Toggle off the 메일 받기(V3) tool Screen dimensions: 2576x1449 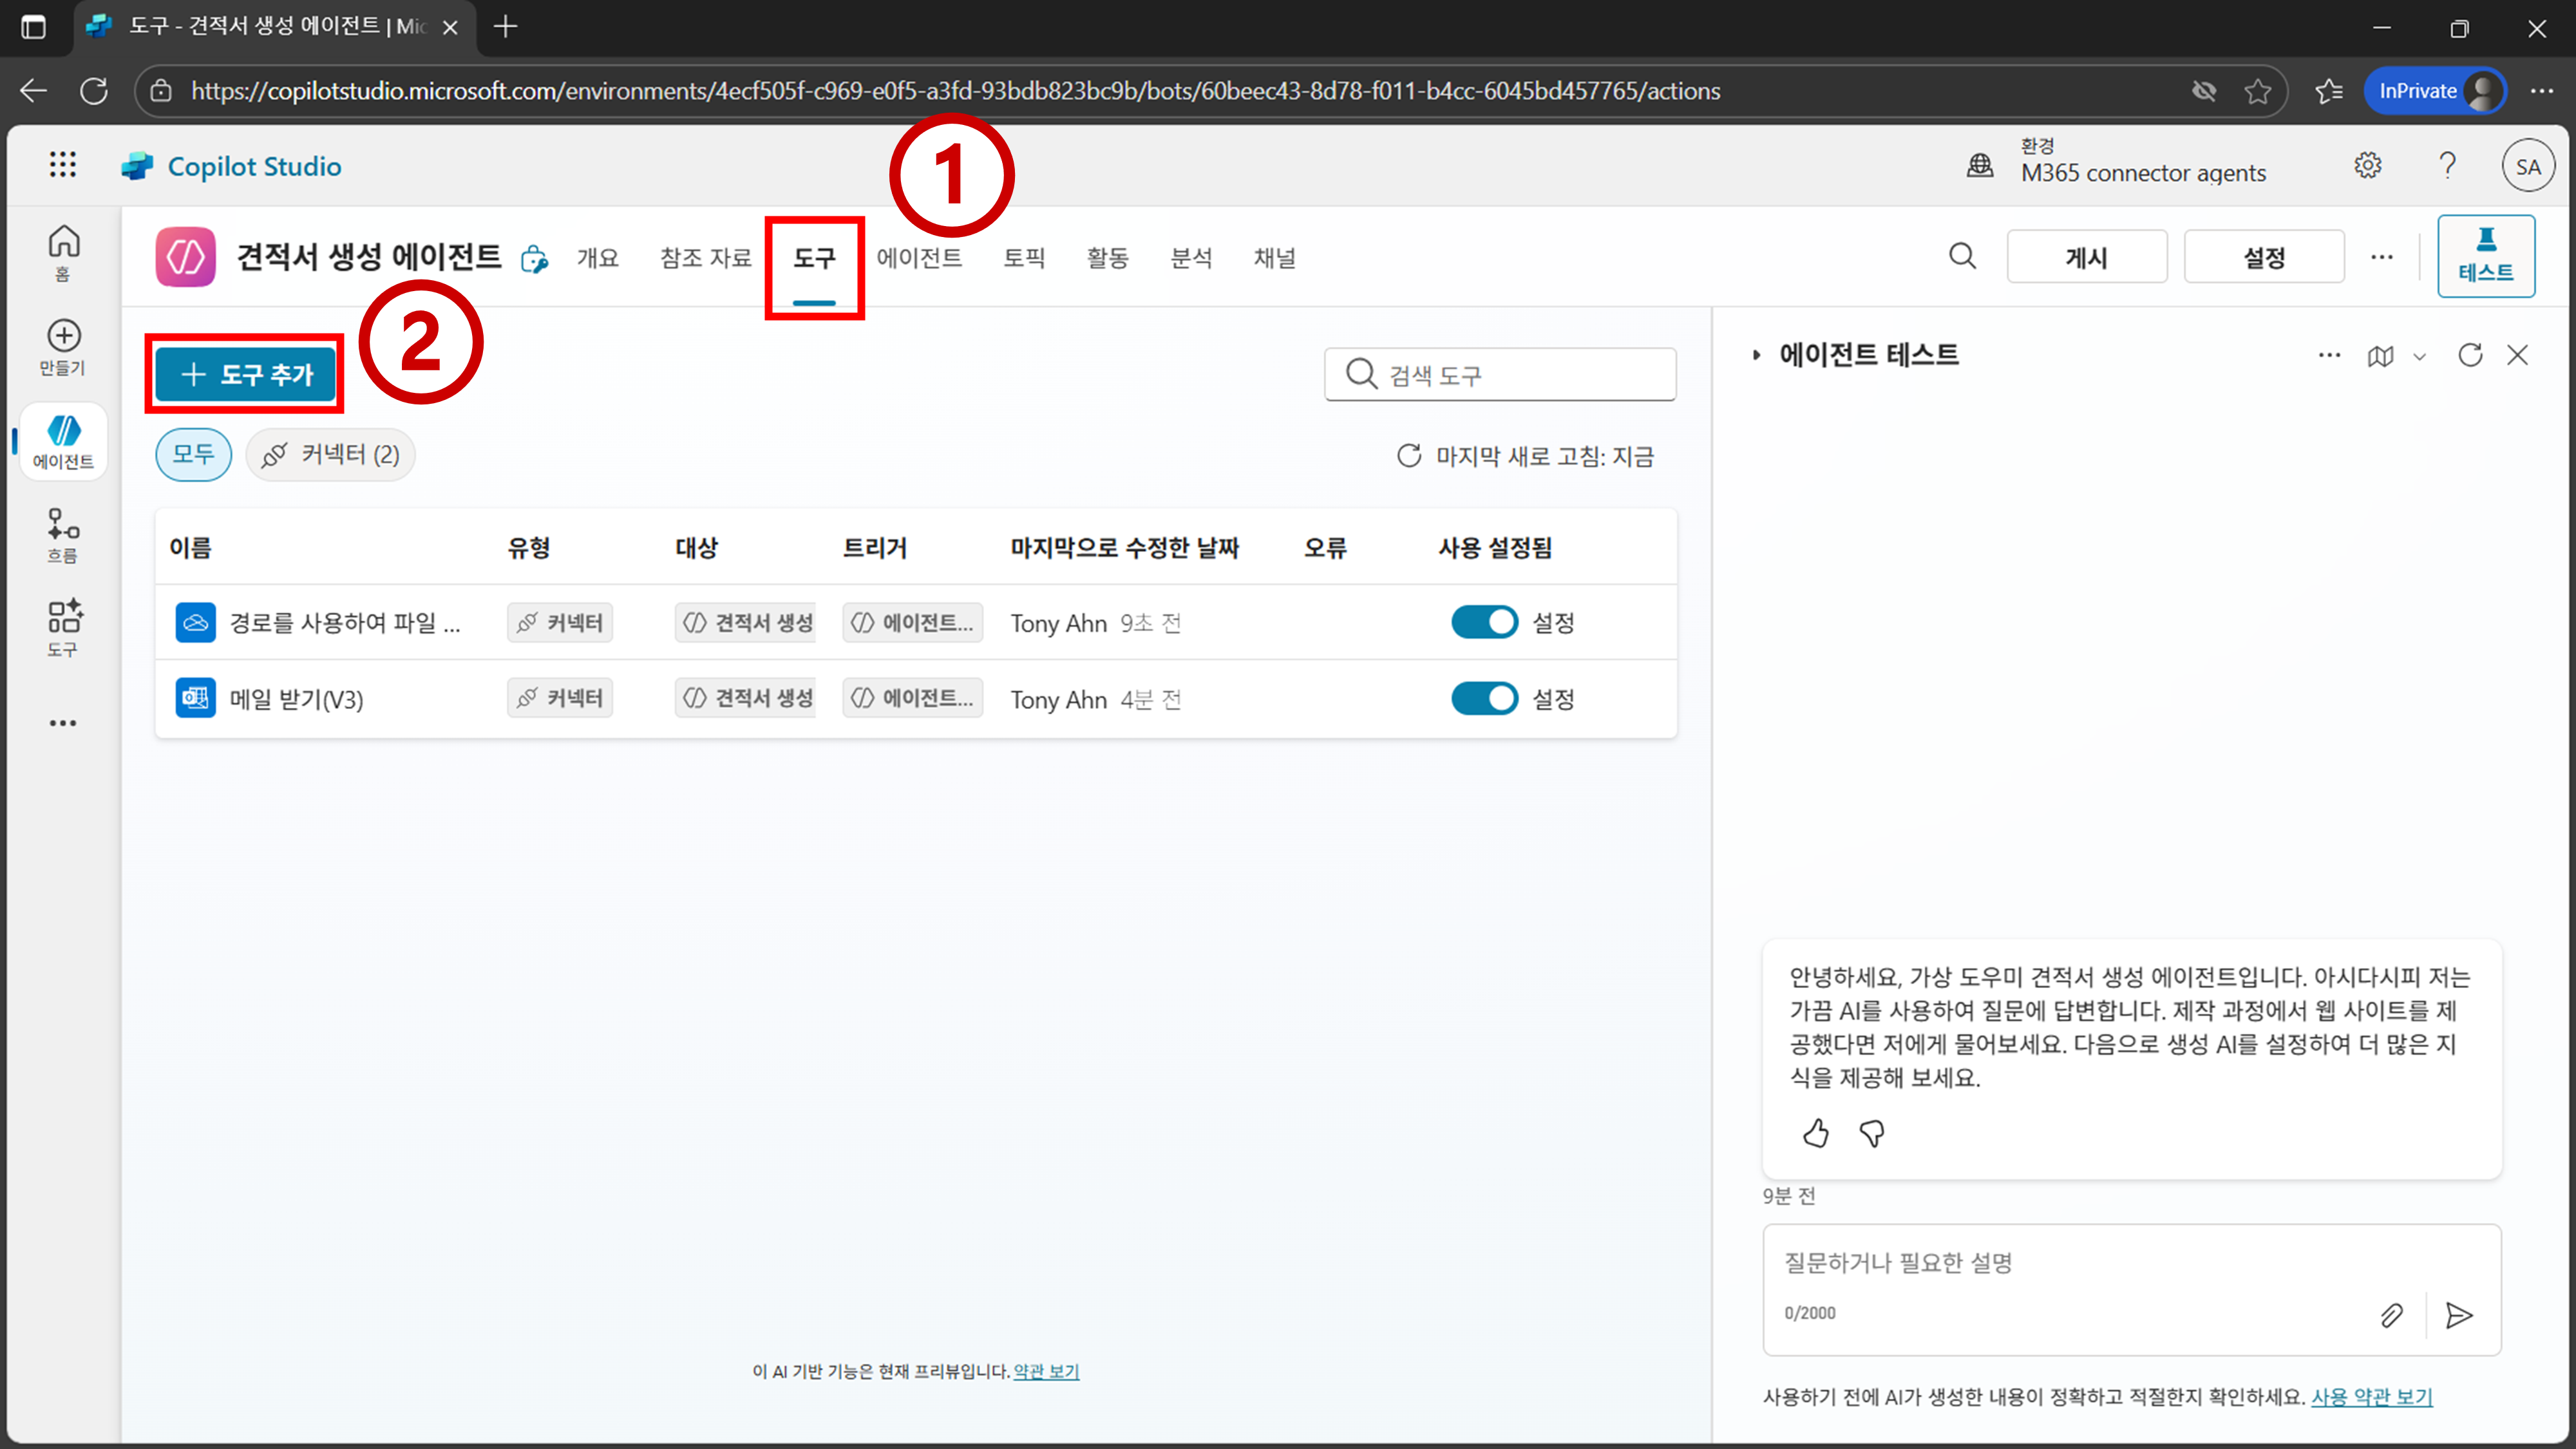tap(1484, 698)
